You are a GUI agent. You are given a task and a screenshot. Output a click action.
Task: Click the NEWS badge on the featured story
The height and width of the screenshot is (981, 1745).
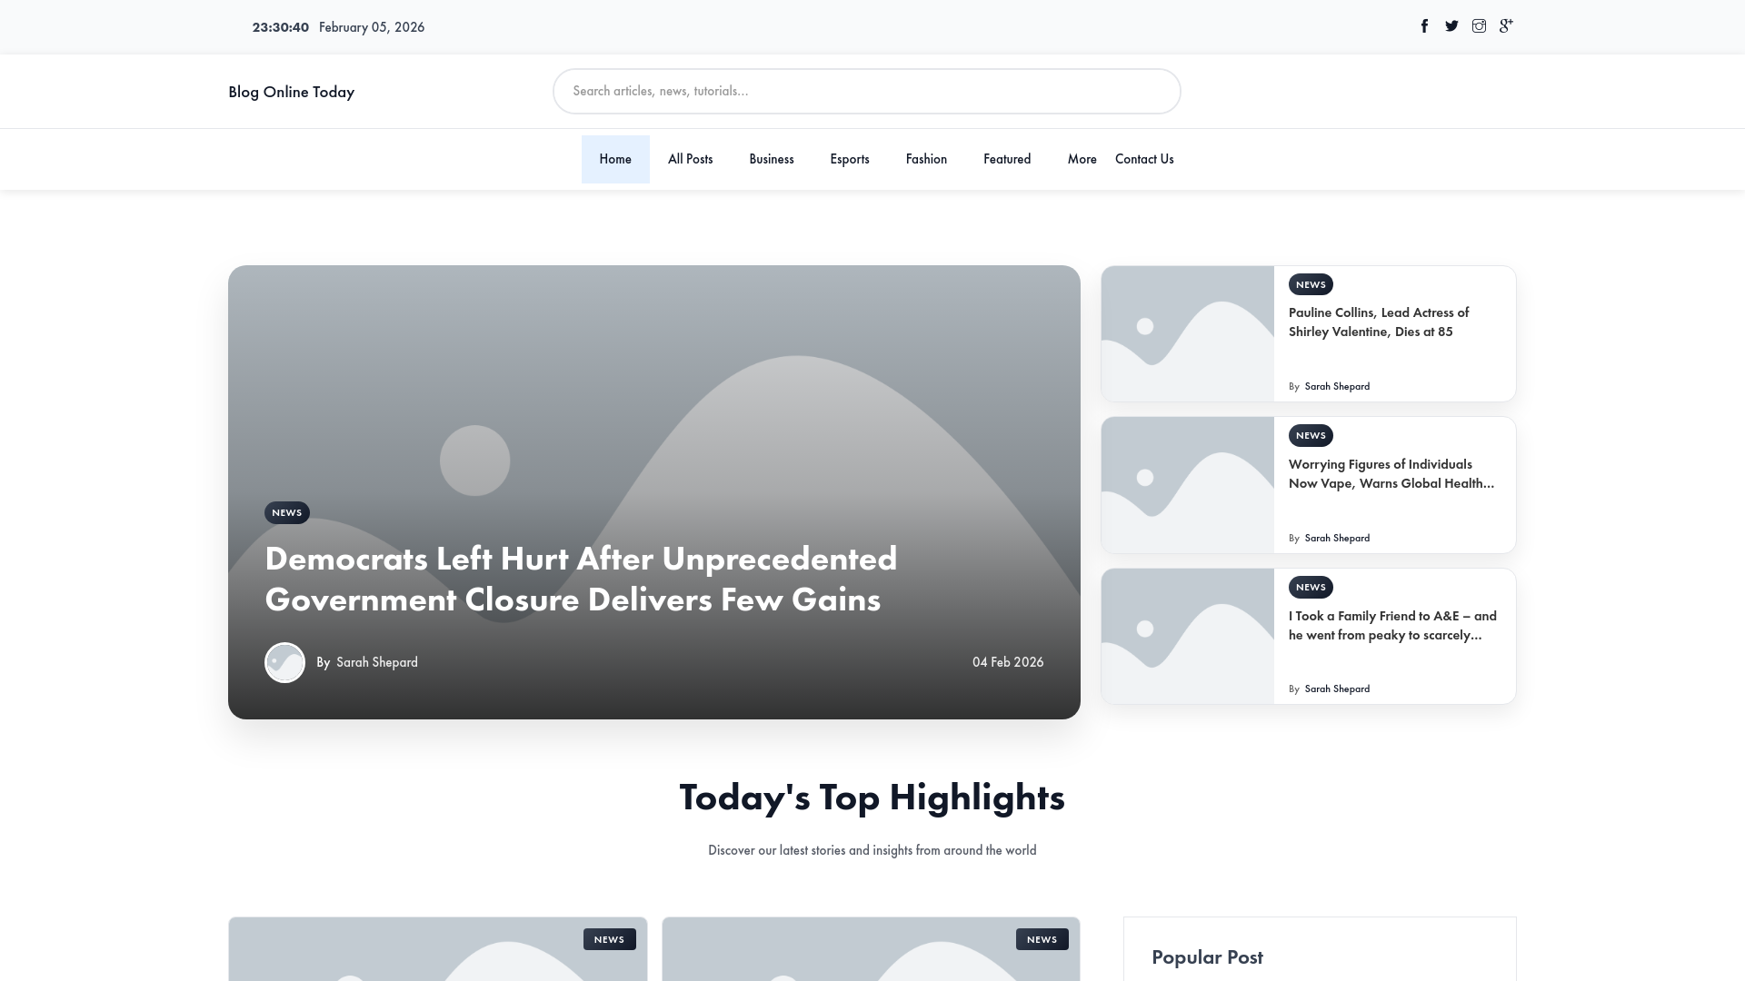pyautogui.click(x=287, y=513)
